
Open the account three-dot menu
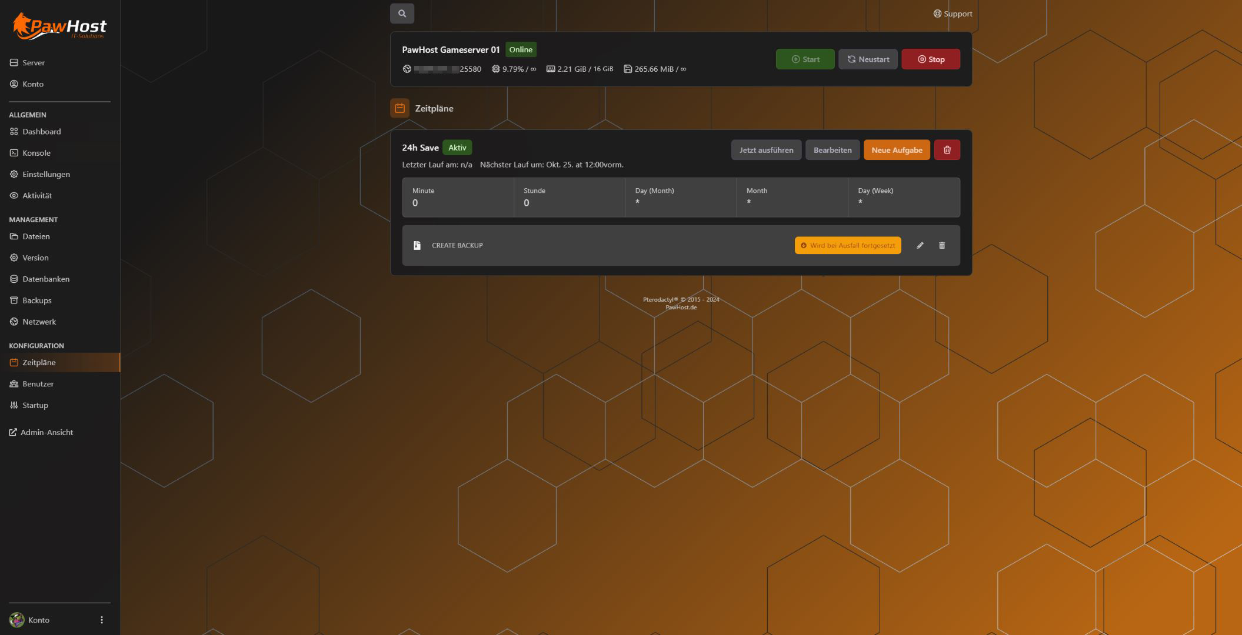[x=102, y=620]
